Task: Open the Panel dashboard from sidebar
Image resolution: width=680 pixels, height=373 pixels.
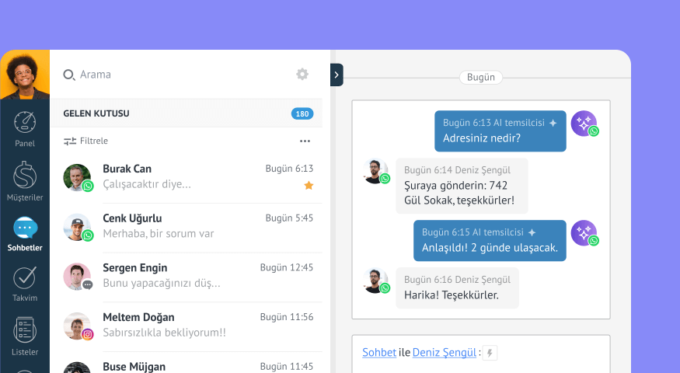Action: [x=25, y=129]
